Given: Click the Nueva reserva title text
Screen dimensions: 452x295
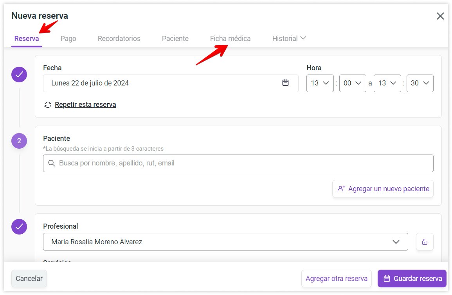Looking at the screenshot, I should 40,16.
